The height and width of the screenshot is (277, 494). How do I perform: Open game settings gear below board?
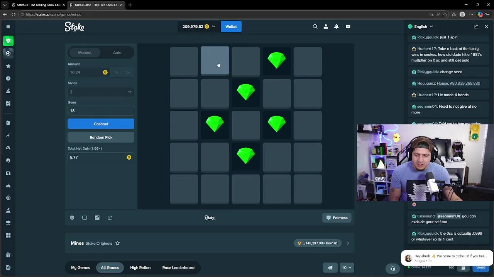pyautogui.click(x=72, y=218)
